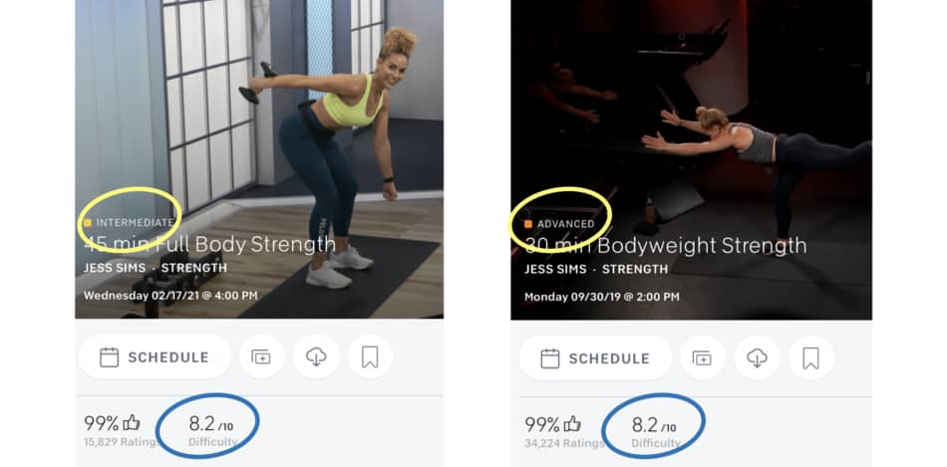Viewport: 947px width, 467px height.
Task: Select the ADVANCED level label
Action: pos(566,224)
